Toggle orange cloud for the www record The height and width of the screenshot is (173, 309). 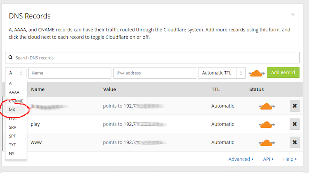click(x=267, y=143)
